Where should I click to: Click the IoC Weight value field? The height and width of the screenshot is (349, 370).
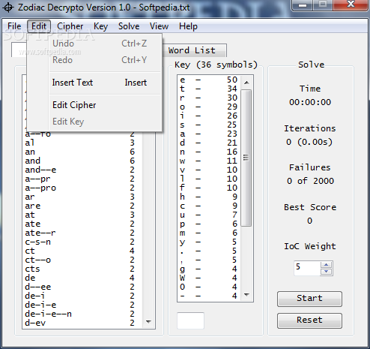coord(307,268)
